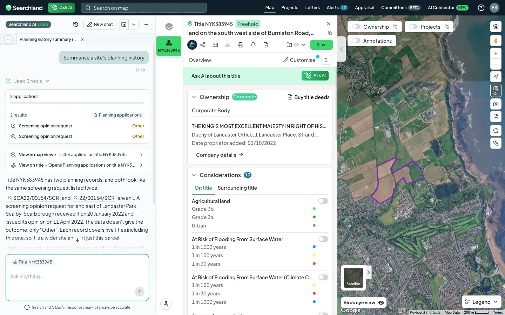Open the folder dropdown next to Save

click(296, 45)
